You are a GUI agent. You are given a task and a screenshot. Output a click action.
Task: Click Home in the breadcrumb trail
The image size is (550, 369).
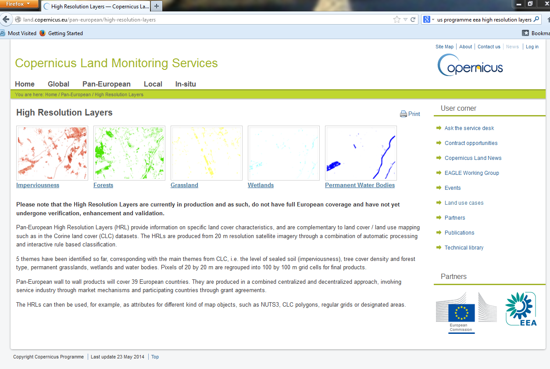pyautogui.click(x=51, y=94)
